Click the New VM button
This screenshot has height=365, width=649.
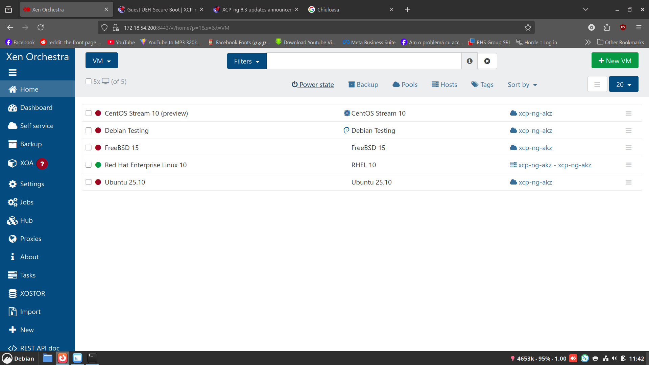point(615,61)
